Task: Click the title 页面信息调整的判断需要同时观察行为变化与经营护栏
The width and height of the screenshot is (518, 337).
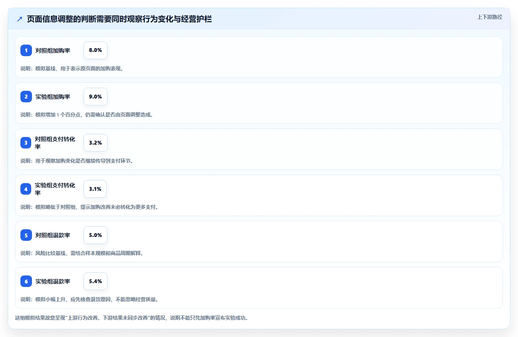Action: (119, 19)
